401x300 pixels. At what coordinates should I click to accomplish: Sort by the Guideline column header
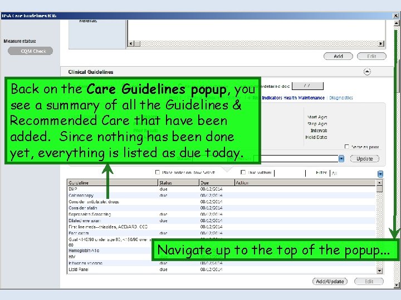tap(113, 183)
